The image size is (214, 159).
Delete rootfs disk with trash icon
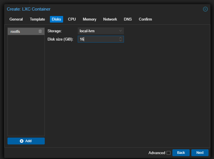[x=40, y=31]
